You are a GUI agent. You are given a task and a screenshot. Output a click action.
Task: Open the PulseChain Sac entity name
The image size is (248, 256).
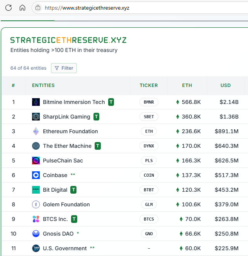63,161
